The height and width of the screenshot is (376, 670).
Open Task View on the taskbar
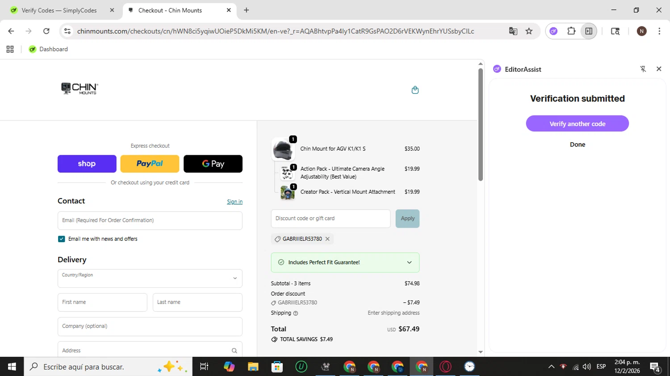[x=204, y=367]
